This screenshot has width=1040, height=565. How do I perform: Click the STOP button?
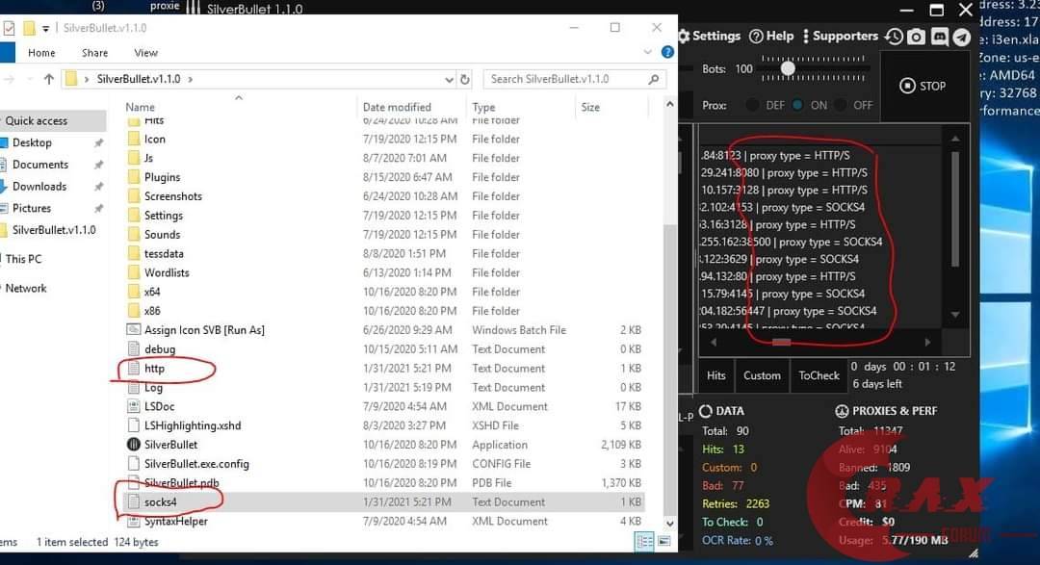tap(923, 86)
